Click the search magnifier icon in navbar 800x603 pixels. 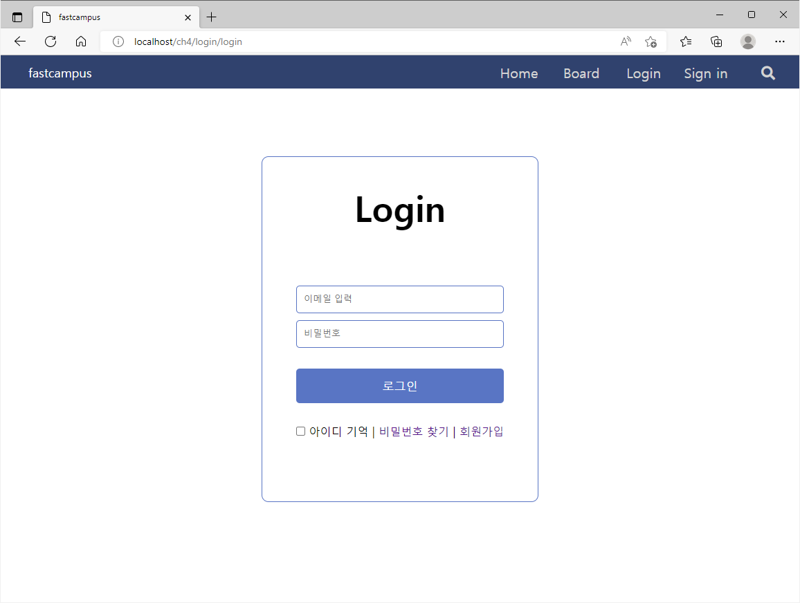pos(768,73)
